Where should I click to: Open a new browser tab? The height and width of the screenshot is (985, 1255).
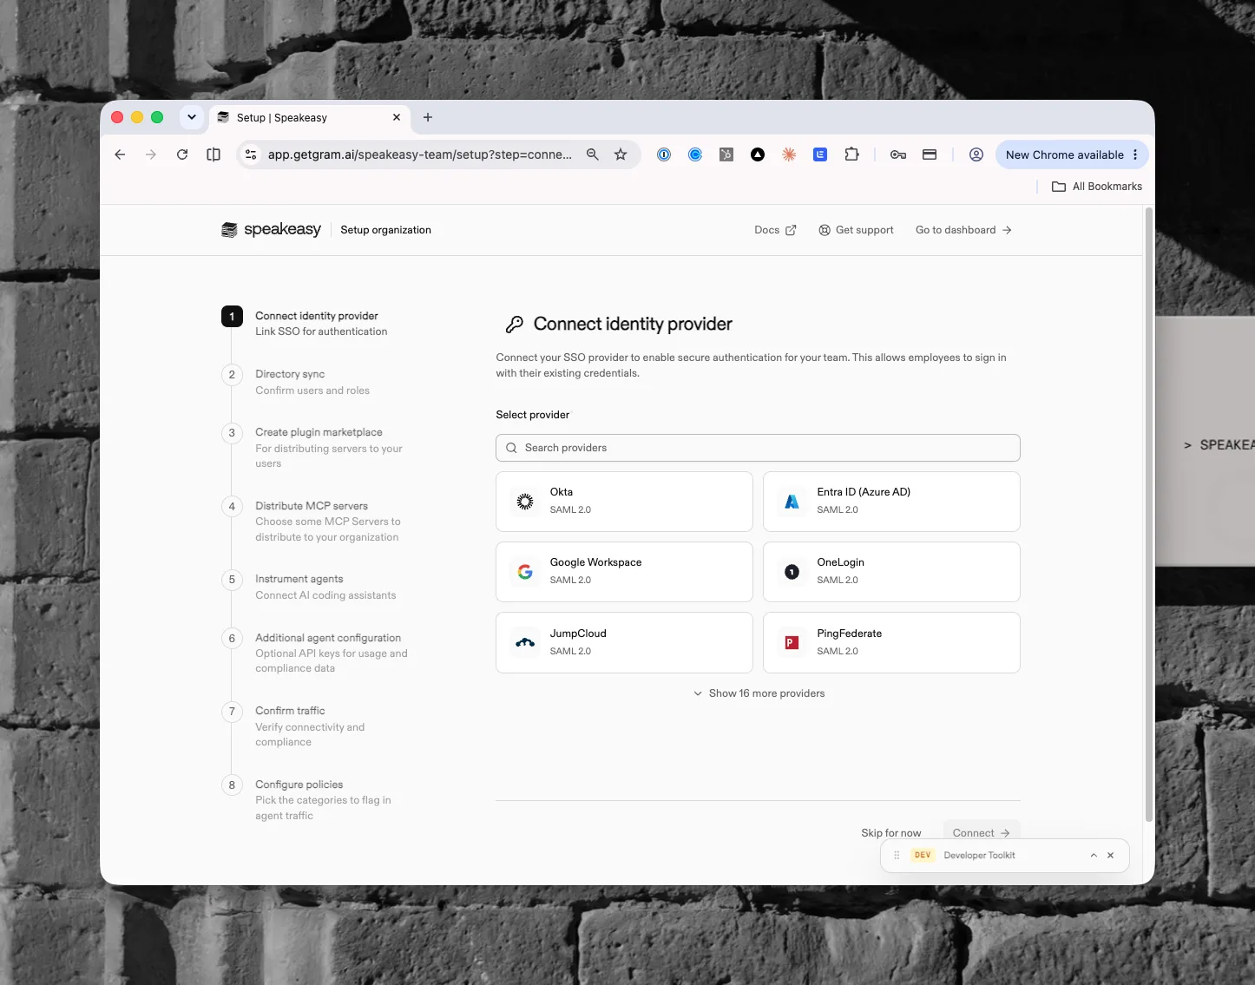428,117
